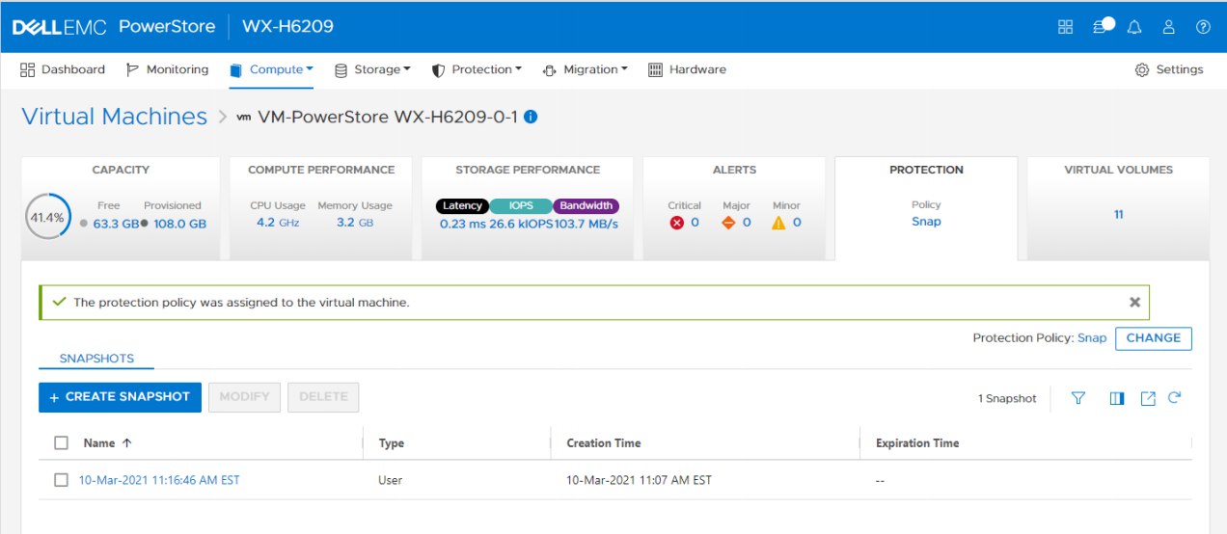Expand the Compute menu
1227x534 pixels.
tap(272, 69)
